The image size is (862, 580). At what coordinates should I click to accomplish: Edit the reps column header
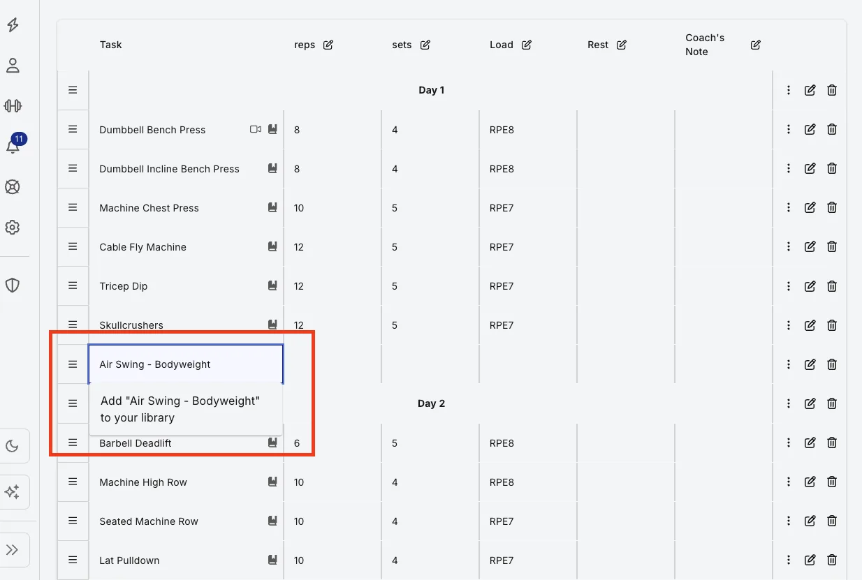(328, 45)
